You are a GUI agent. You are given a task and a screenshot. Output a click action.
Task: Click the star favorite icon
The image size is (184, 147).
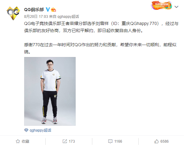point(18,141)
